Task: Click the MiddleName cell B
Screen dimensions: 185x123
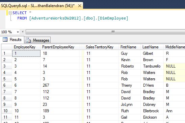Action: pyautogui.click(x=175, y=85)
